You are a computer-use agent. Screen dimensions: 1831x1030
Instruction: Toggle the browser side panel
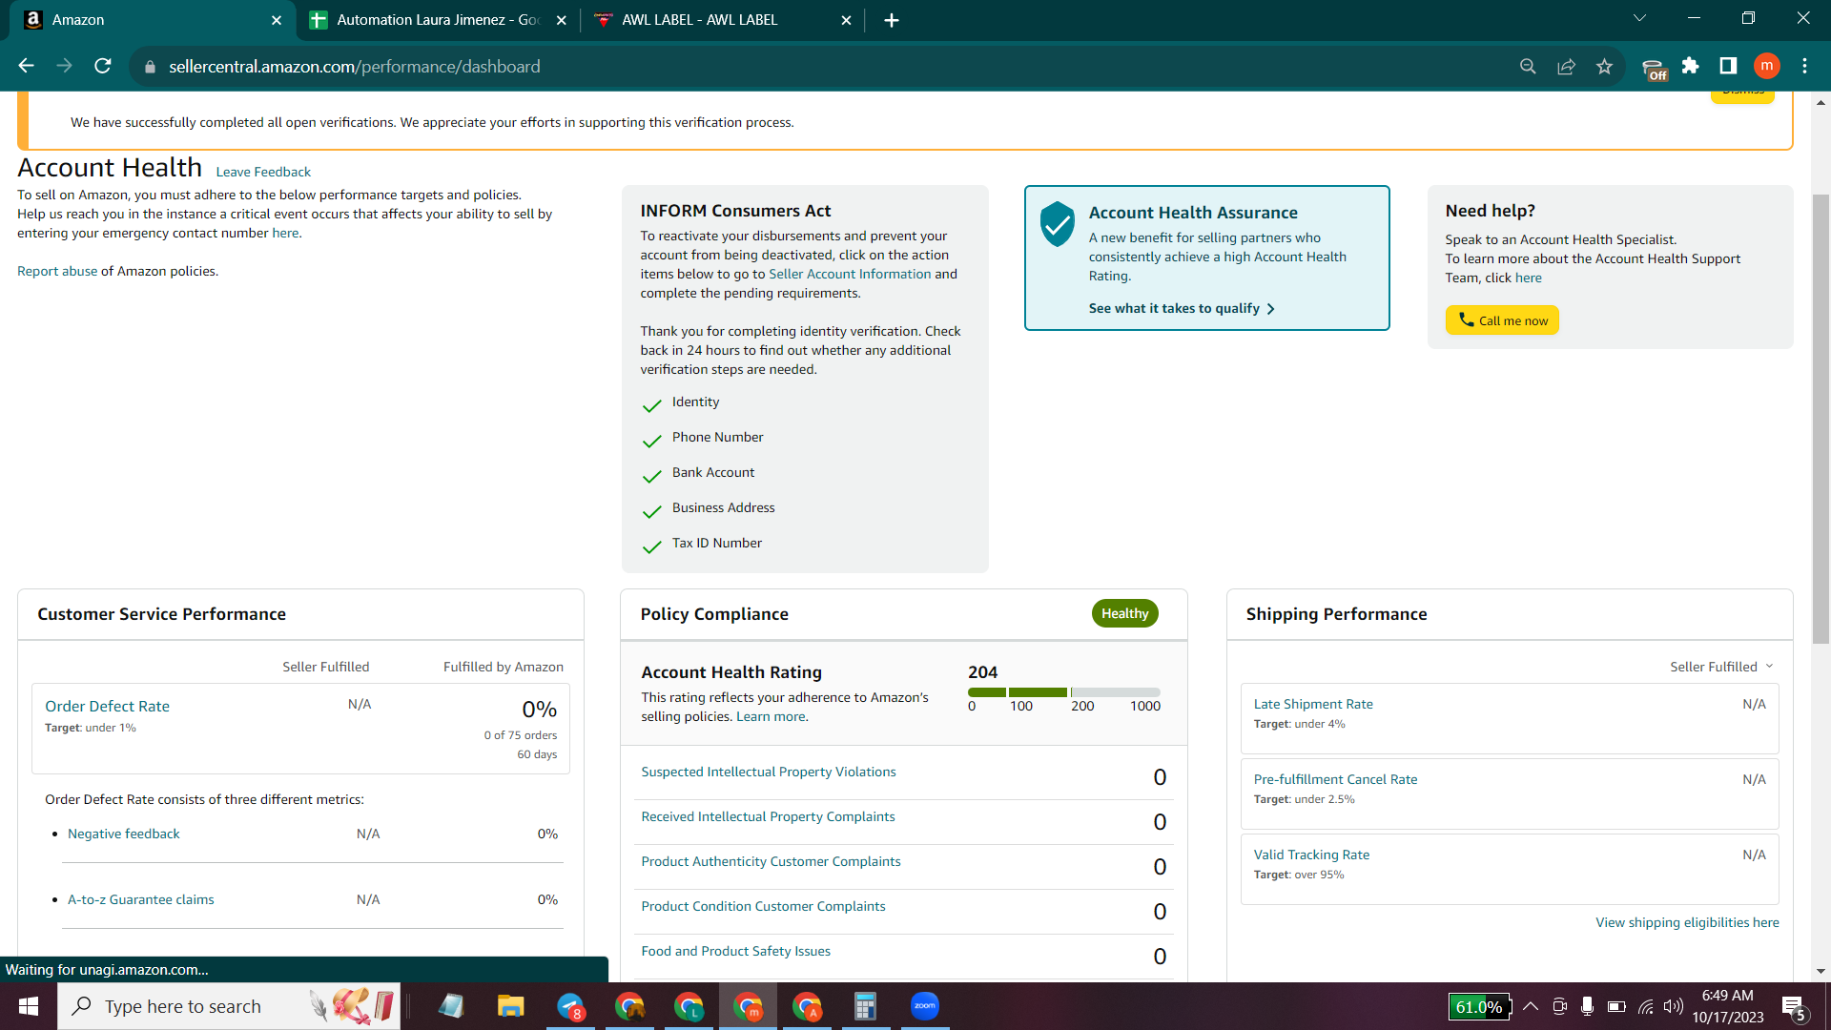tap(1728, 66)
